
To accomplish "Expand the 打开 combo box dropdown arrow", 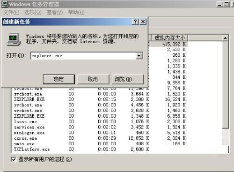I will (x=139, y=56).
